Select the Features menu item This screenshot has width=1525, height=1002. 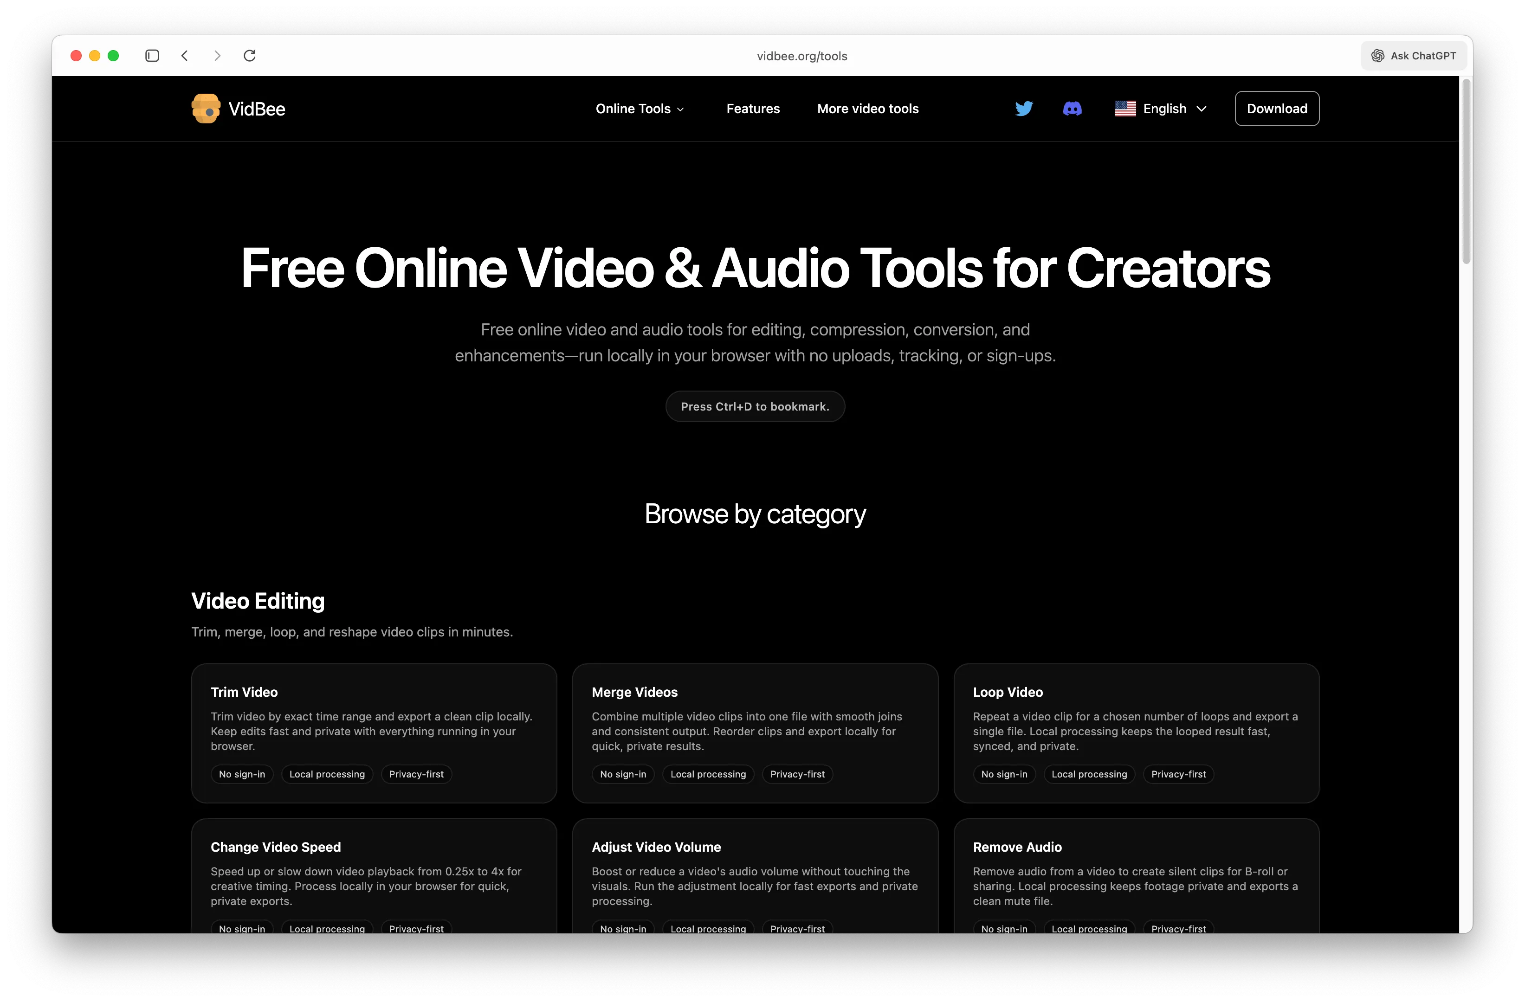753,108
